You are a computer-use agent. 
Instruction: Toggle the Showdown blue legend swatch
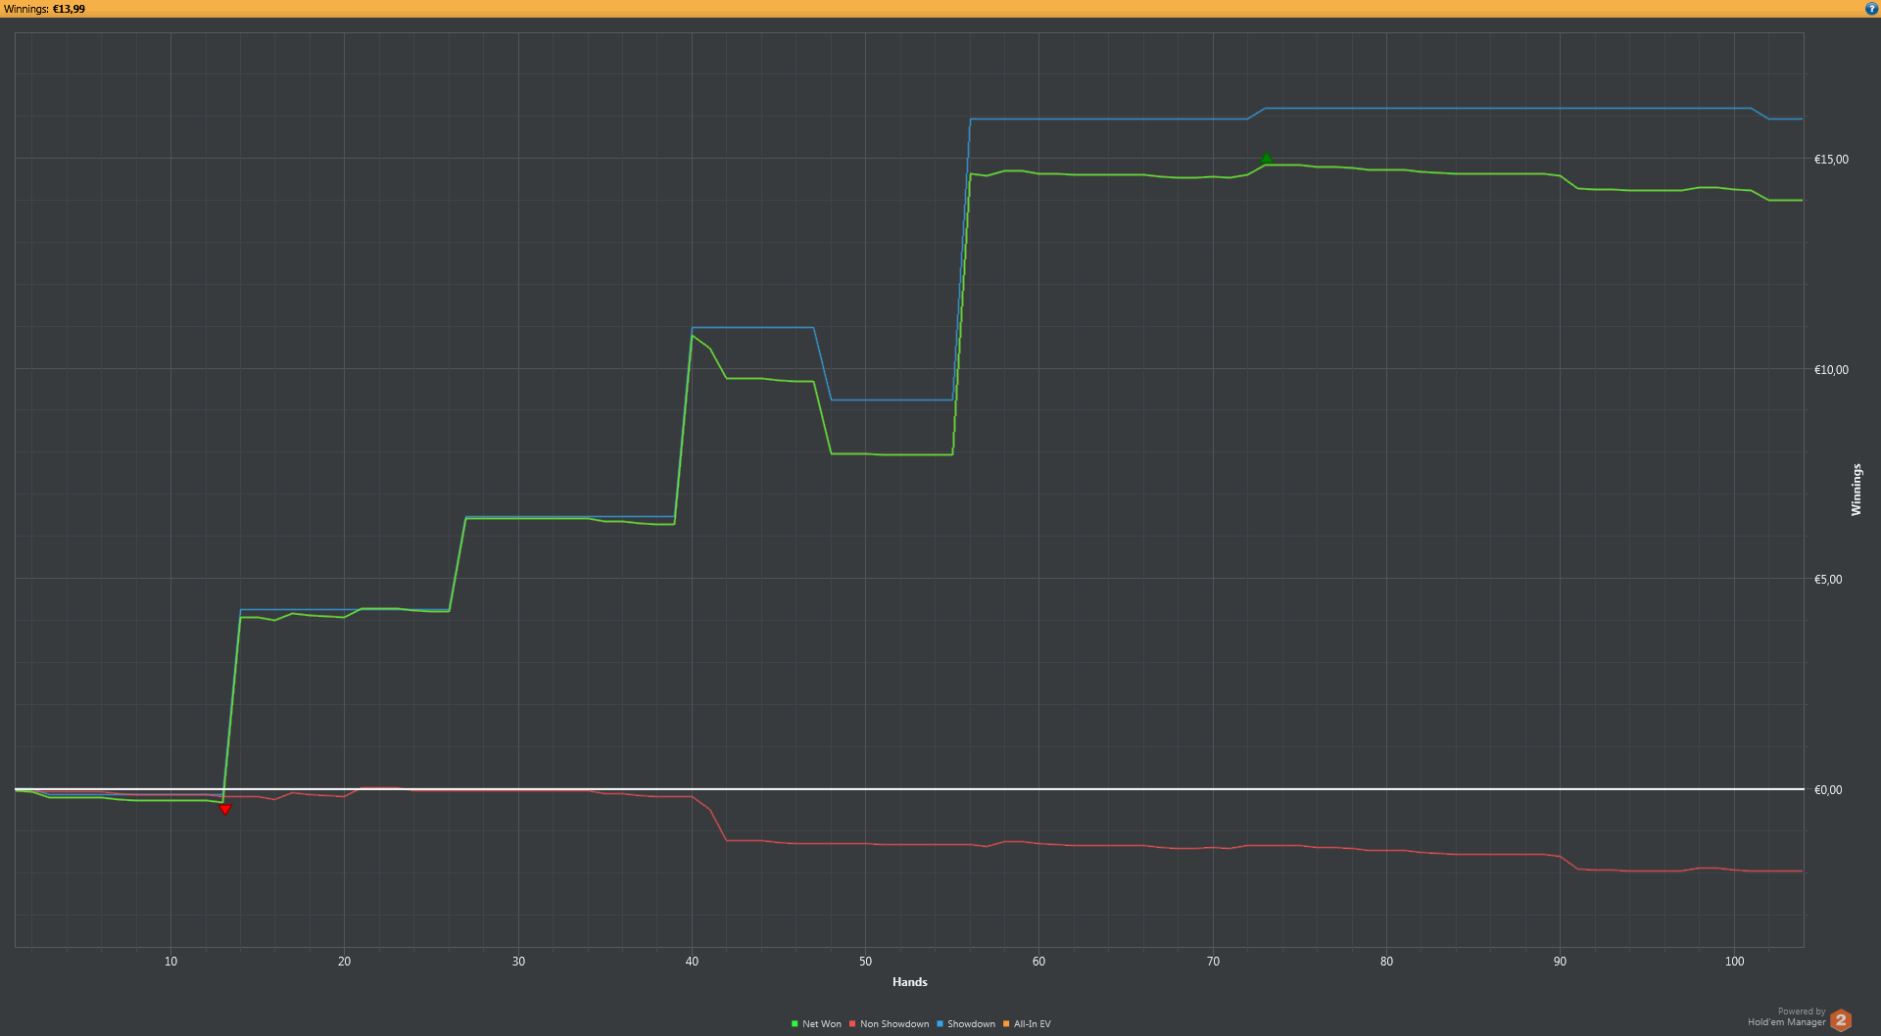tap(940, 1024)
